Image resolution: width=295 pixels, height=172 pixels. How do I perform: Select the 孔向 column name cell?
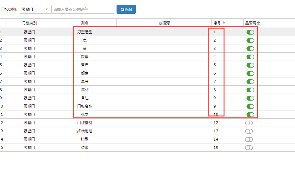point(85,115)
